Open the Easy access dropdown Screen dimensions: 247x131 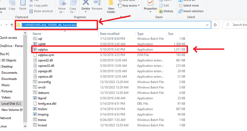tap(129, 6)
